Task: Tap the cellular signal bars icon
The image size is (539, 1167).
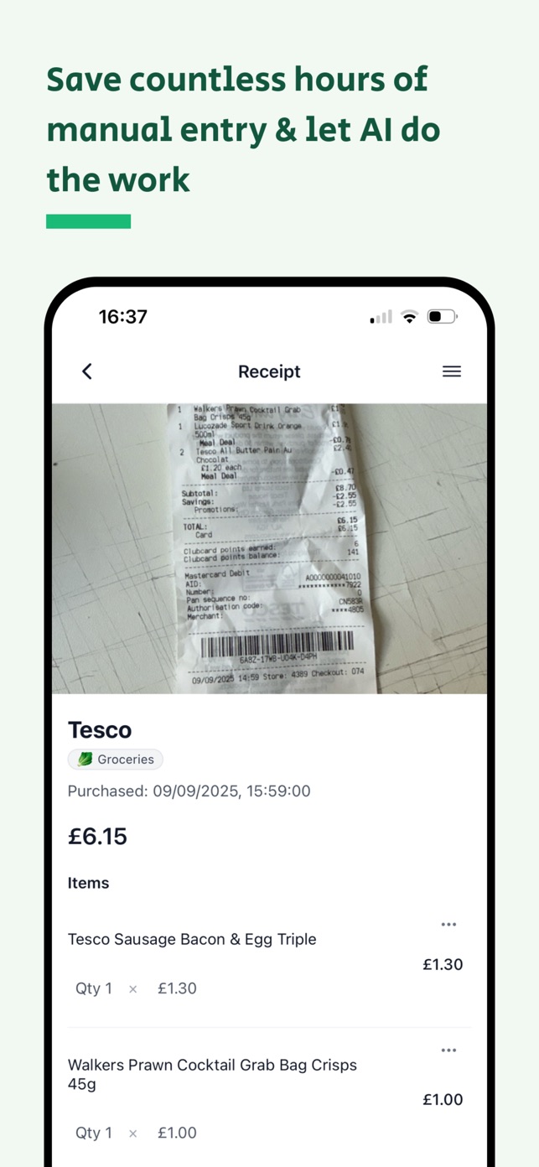Action: click(381, 317)
